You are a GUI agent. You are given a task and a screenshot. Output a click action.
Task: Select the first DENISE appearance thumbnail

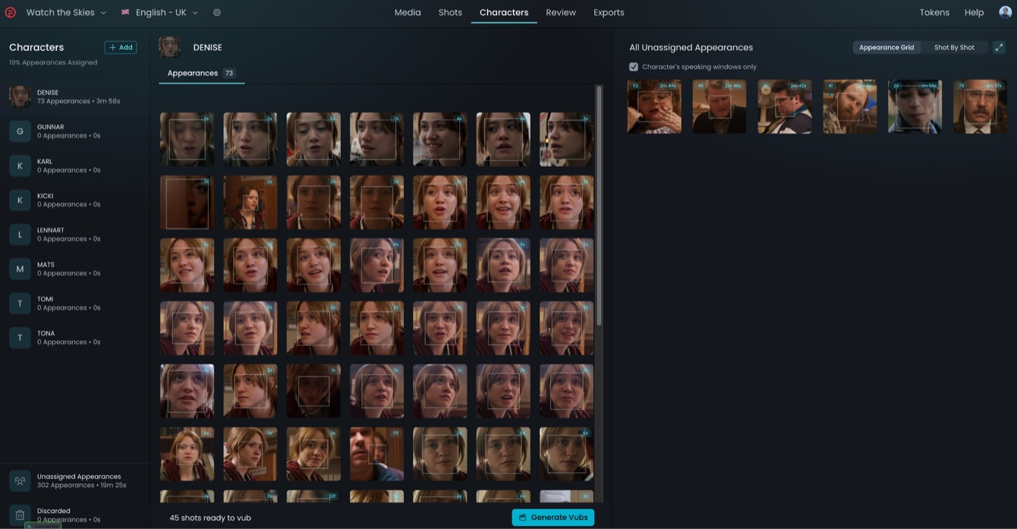point(187,140)
